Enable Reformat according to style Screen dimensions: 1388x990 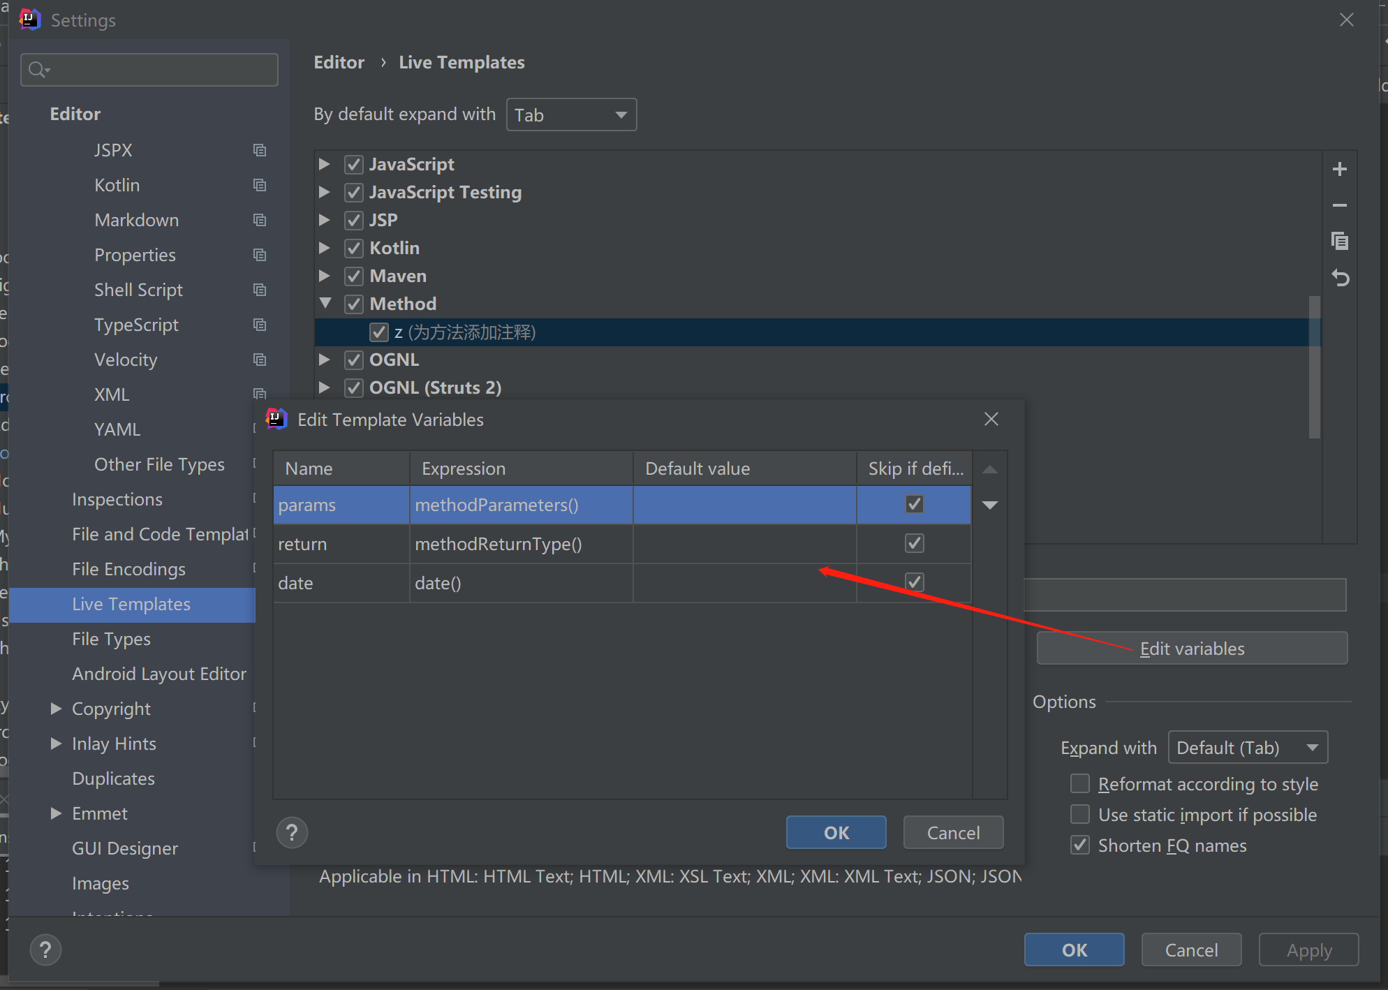tap(1080, 783)
